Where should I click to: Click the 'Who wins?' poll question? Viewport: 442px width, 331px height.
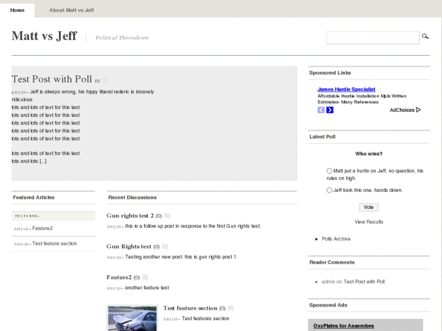(x=368, y=154)
